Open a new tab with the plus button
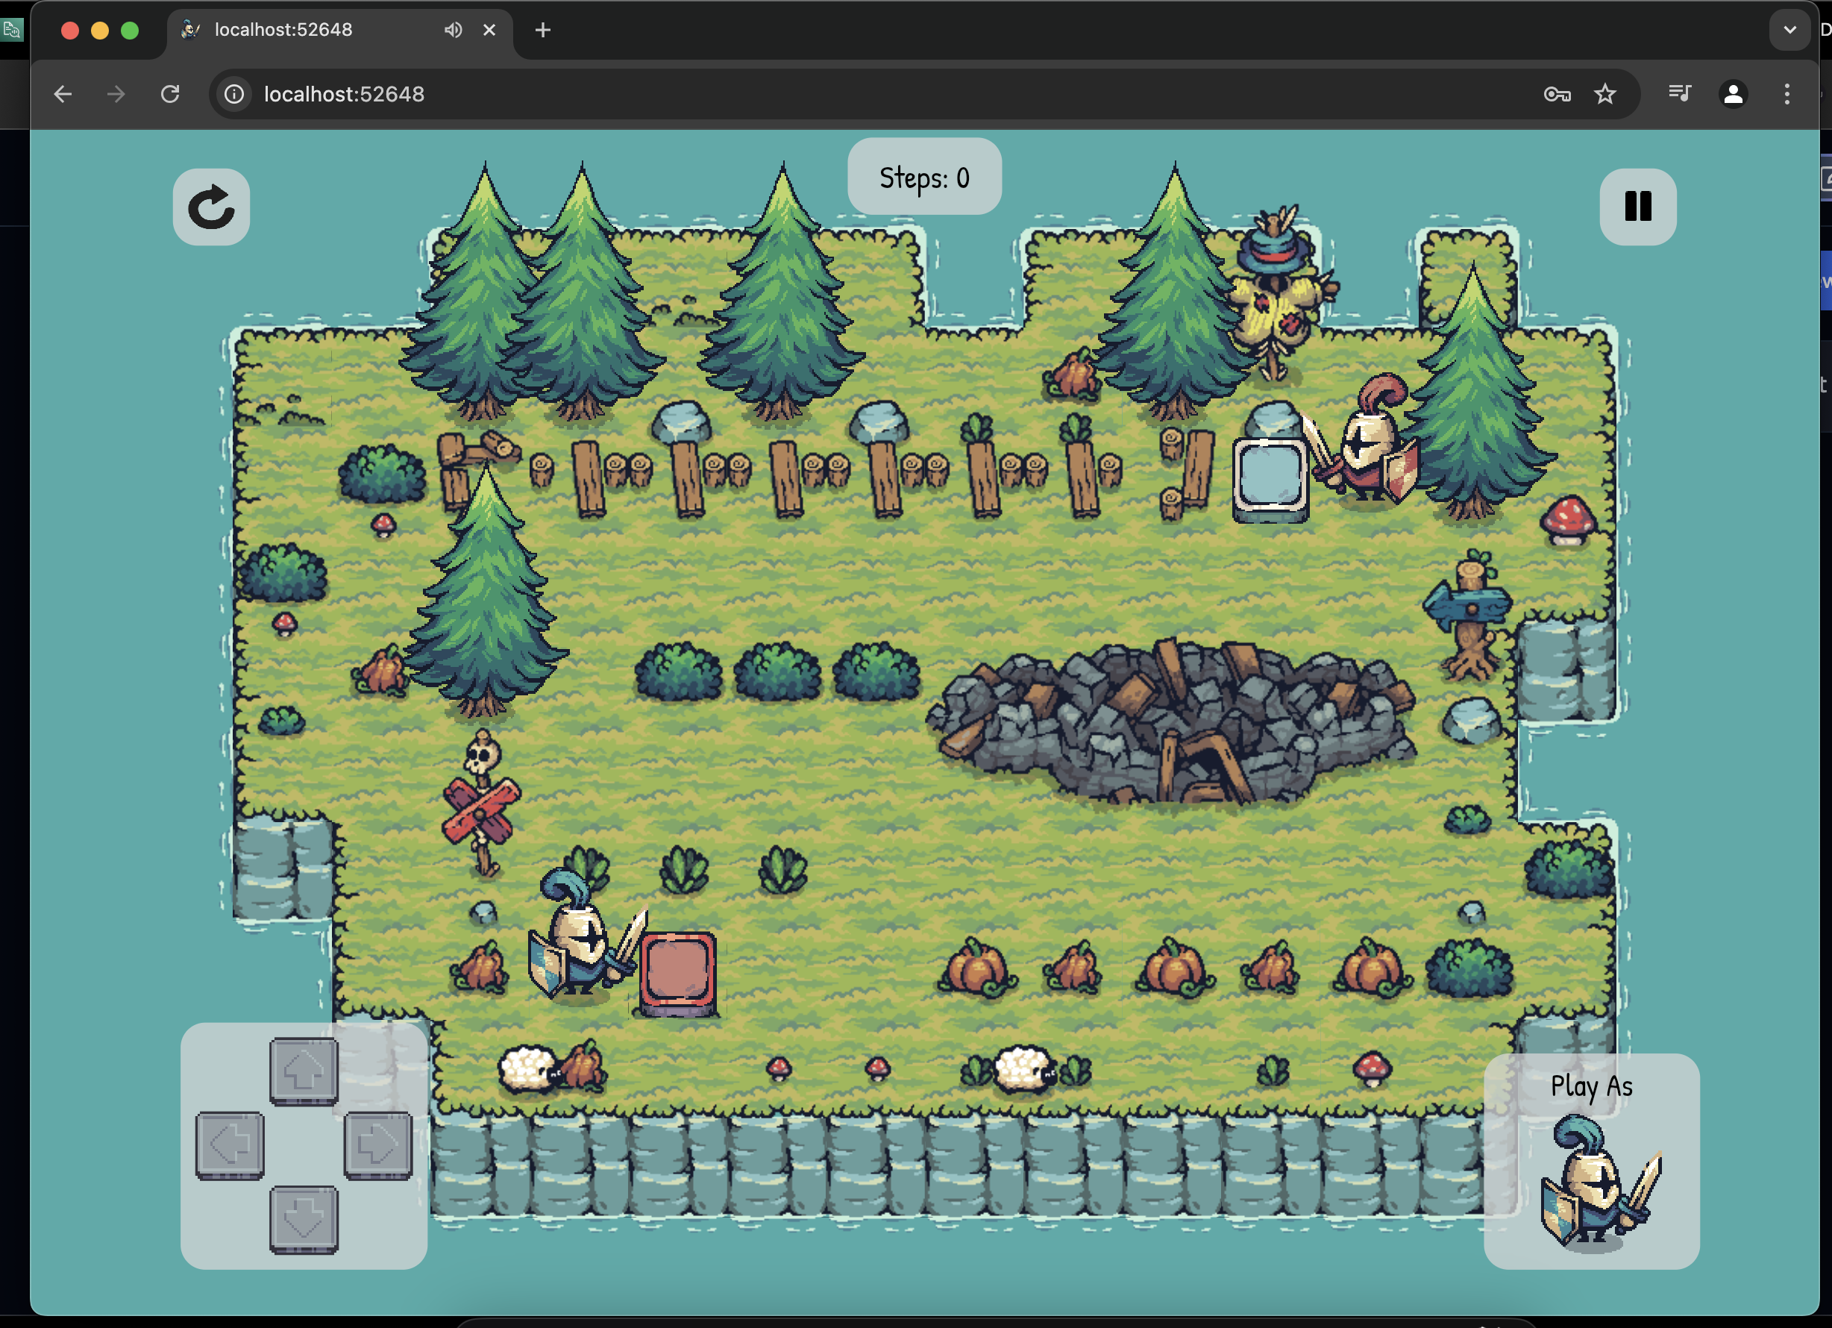Viewport: 1832px width, 1328px height. 543,30
